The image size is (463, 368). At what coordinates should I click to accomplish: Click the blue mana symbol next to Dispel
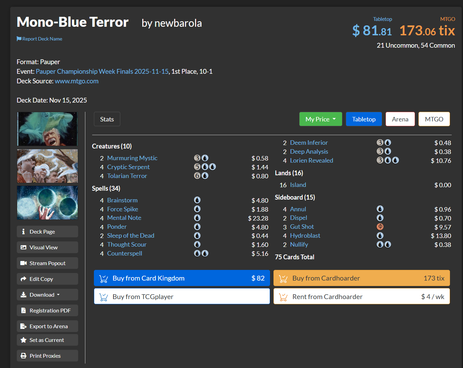click(380, 218)
